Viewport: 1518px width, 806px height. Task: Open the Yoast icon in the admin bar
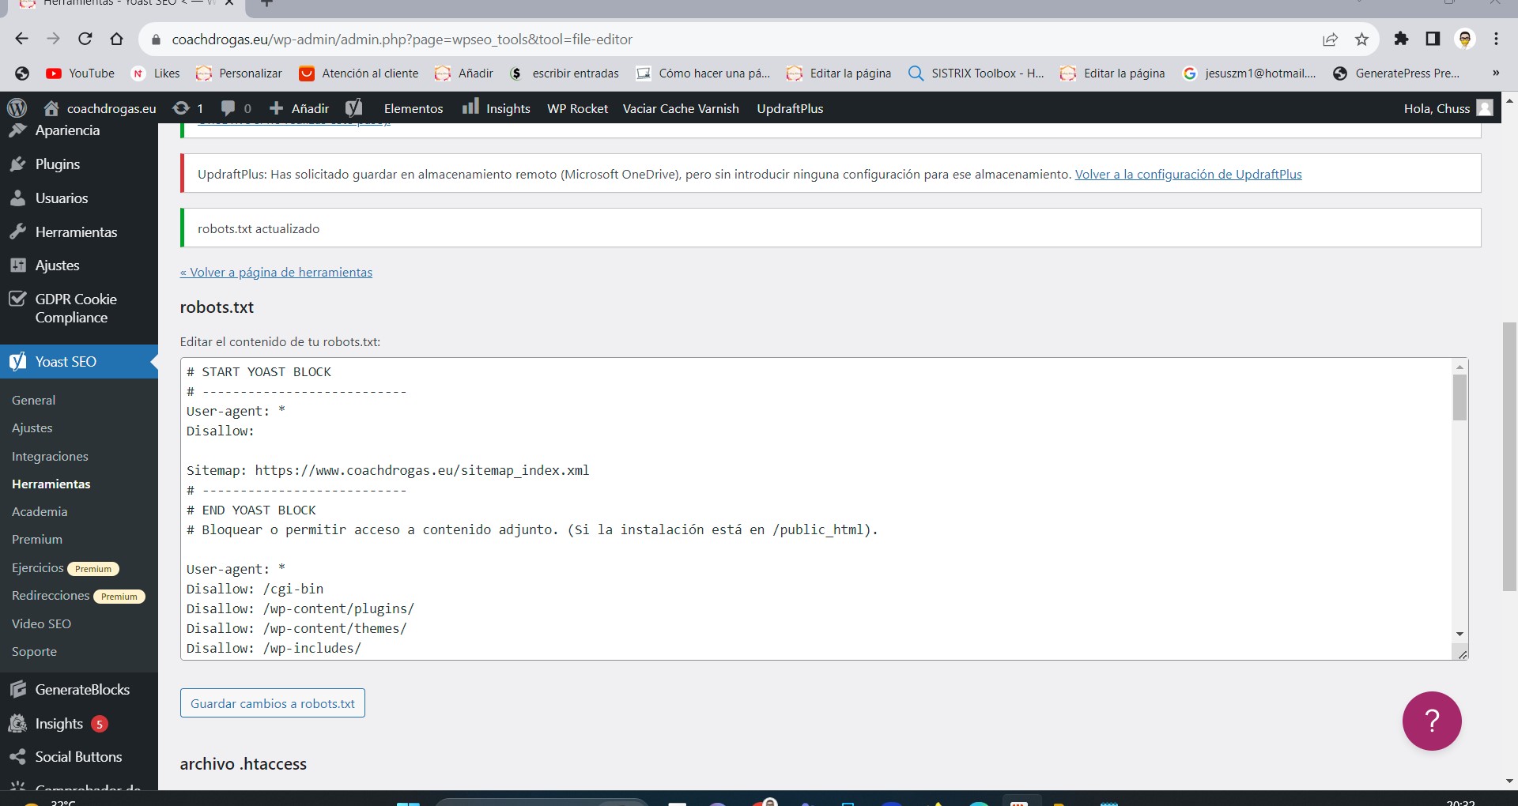(353, 108)
